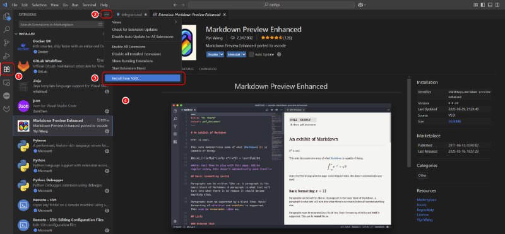Click the VS Code logo icon
This screenshot has height=234, width=505.
tap(4, 5)
